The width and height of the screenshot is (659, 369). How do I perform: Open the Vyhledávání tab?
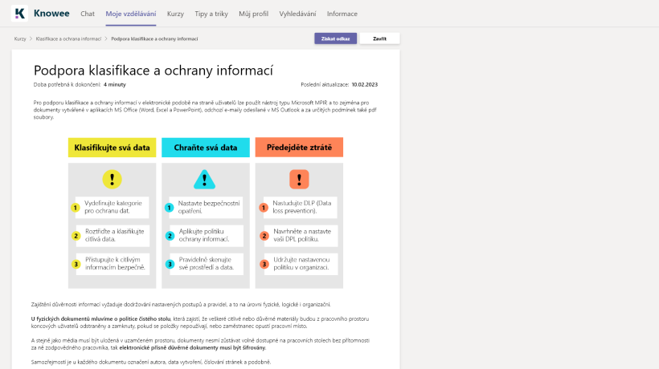pyautogui.click(x=297, y=14)
